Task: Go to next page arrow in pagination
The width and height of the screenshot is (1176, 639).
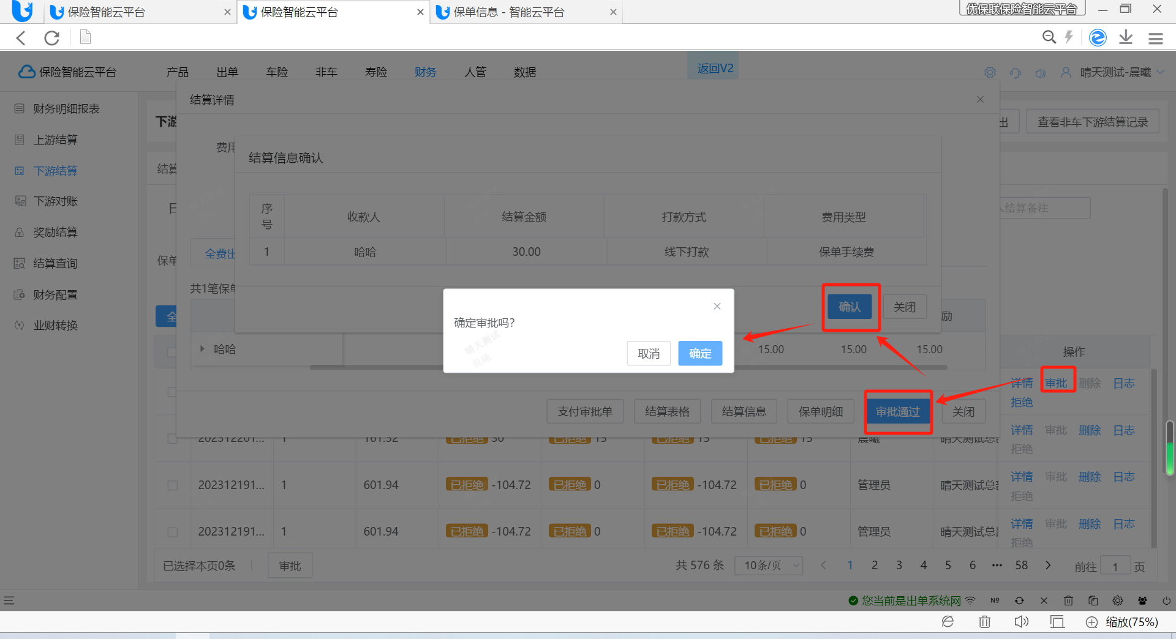Action: pyautogui.click(x=1048, y=566)
